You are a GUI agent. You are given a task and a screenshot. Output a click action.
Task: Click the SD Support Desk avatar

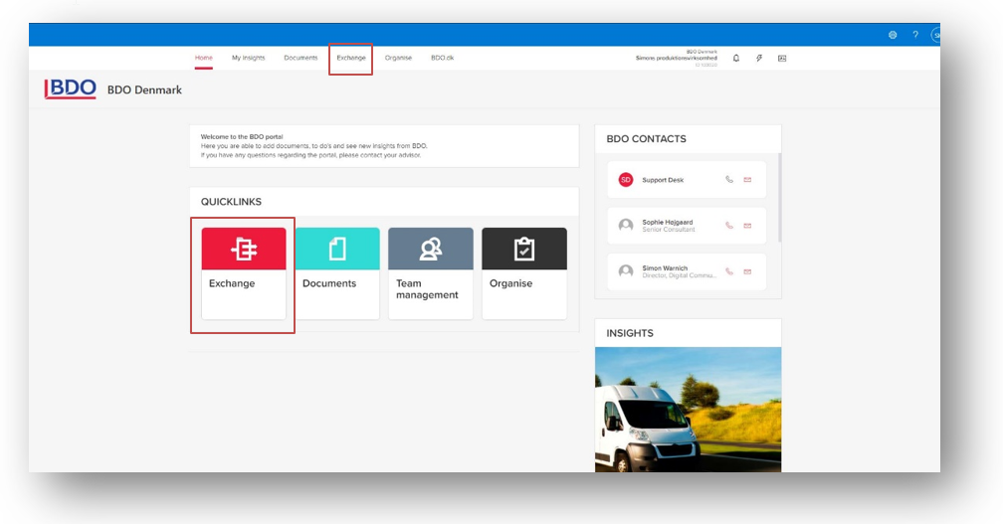point(626,180)
